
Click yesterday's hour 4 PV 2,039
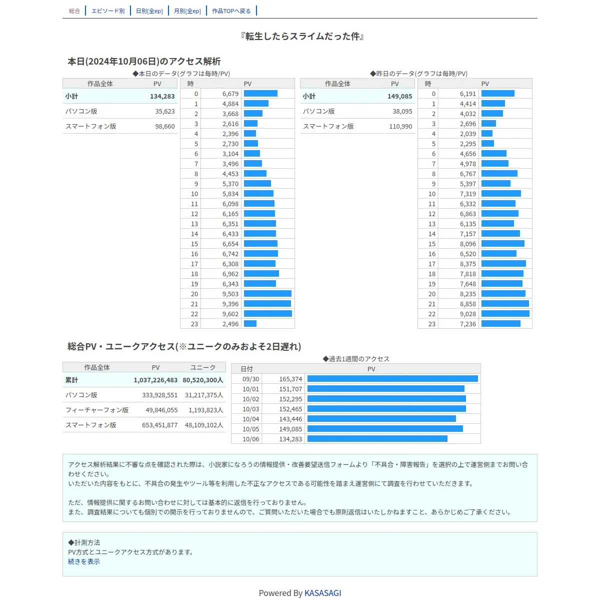click(468, 134)
